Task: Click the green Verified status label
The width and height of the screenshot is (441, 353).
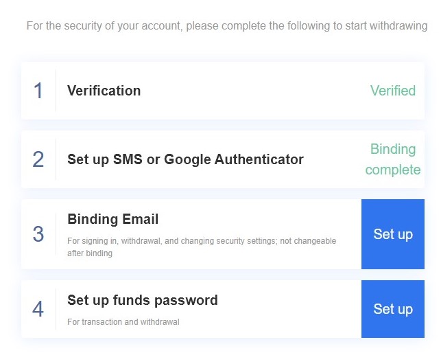Action: pos(393,91)
